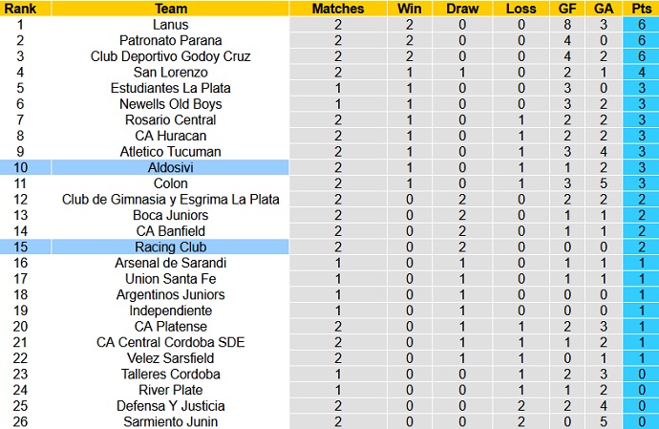Click the Loss column header
Screen dimensions: 659x429
tap(521, 9)
